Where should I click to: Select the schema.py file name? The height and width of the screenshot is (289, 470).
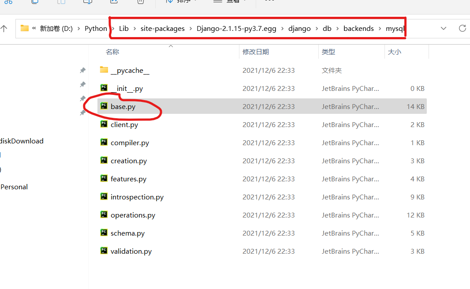pos(128,233)
